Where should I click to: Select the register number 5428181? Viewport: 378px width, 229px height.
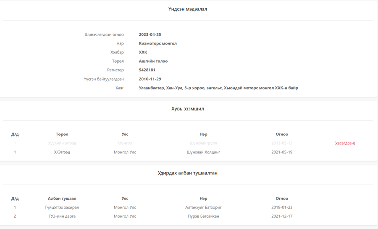pyautogui.click(x=147, y=70)
